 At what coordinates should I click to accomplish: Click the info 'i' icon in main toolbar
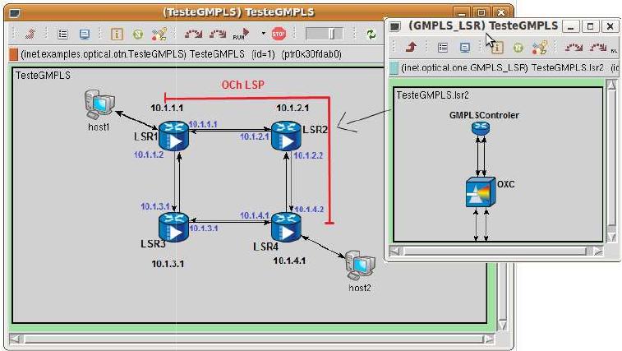116,35
